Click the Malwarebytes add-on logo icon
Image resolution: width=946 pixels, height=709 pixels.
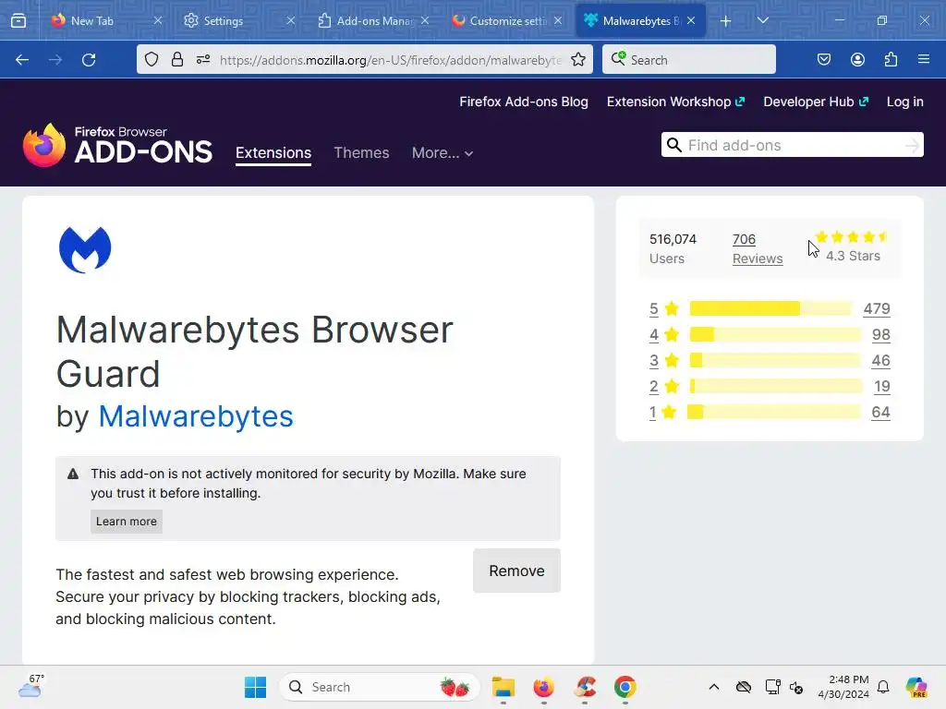85,249
